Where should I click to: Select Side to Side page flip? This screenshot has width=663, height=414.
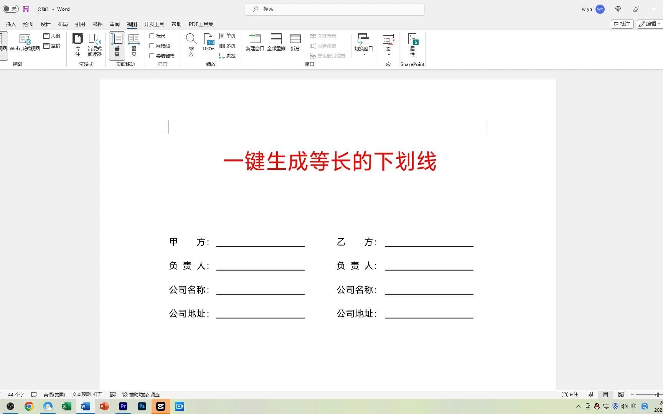click(134, 45)
